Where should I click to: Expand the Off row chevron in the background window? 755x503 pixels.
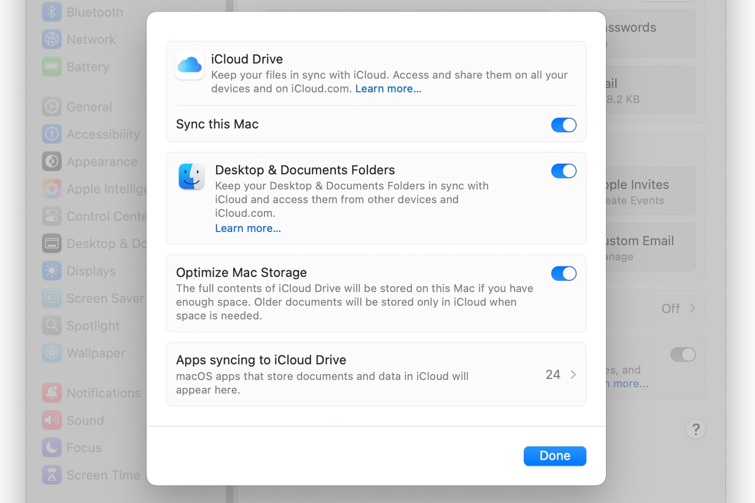[x=692, y=308]
